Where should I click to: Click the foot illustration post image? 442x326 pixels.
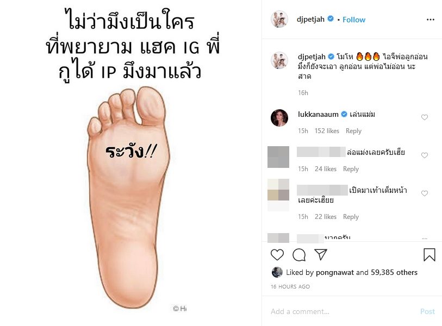coord(131,163)
